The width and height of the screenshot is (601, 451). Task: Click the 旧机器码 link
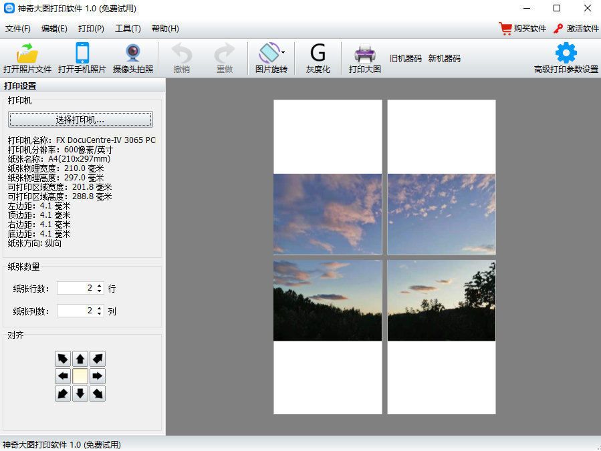pyautogui.click(x=406, y=59)
